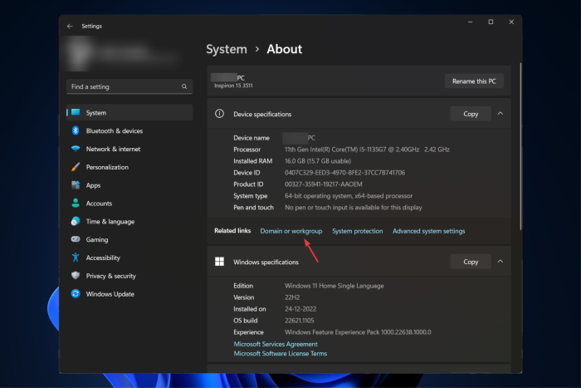Click the Device specifications info icon

219,114
